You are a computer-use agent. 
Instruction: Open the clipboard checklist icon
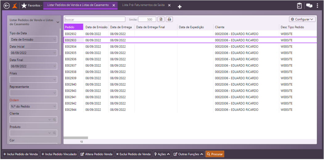(x=299, y=6)
